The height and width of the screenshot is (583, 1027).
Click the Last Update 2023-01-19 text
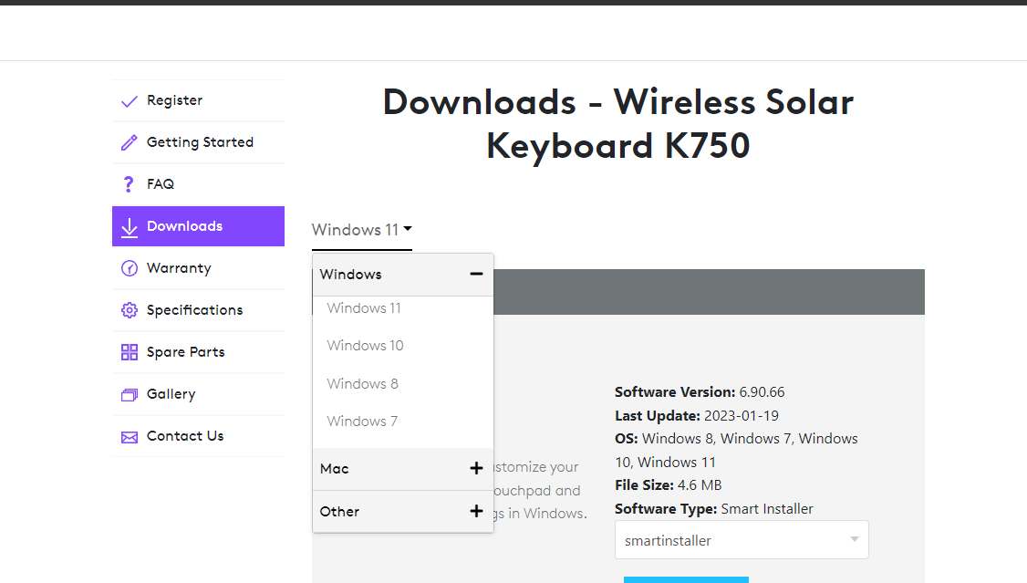point(696,416)
